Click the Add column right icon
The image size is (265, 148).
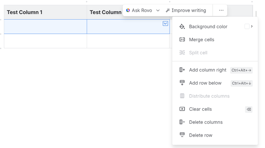pos(182,70)
